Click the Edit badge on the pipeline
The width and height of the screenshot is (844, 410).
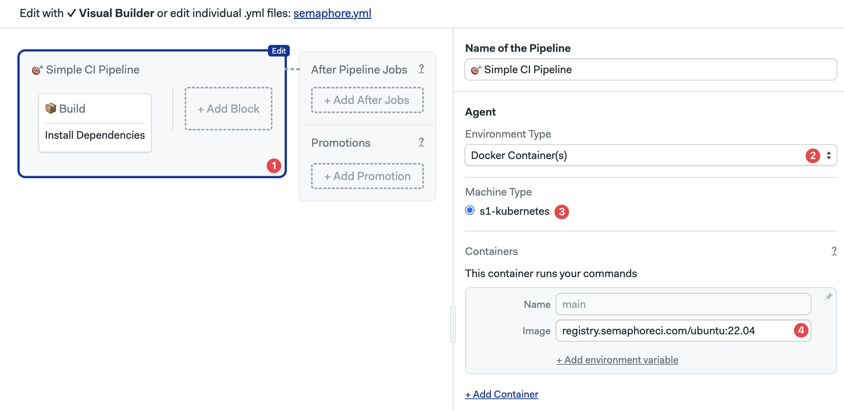pyautogui.click(x=279, y=51)
